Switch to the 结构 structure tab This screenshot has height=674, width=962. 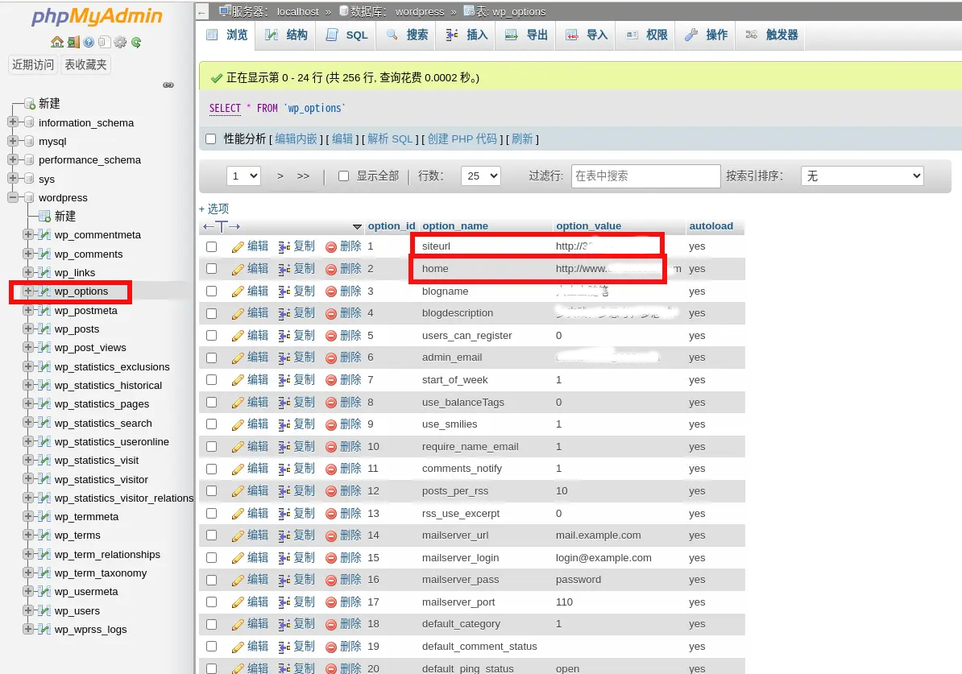pos(286,35)
